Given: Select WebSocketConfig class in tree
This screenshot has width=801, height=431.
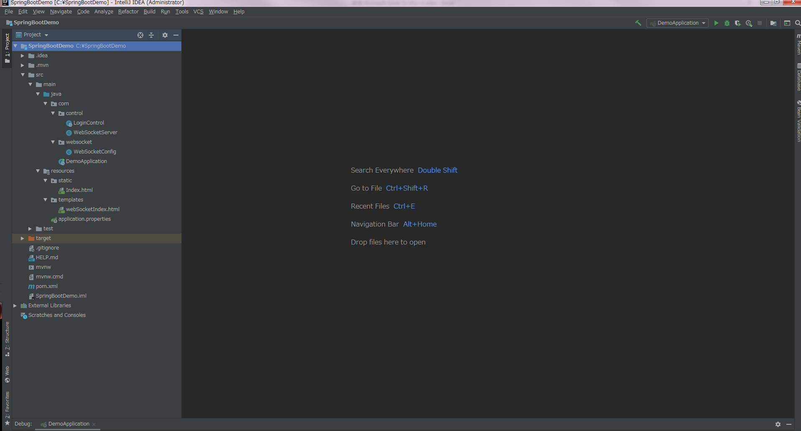Looking at the screenshot, I should 95,152.
